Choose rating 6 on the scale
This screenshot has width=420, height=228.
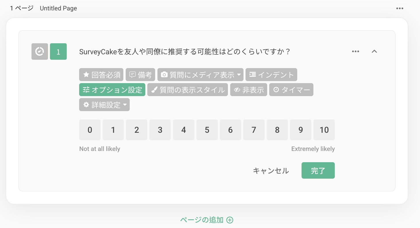[231, 130]
